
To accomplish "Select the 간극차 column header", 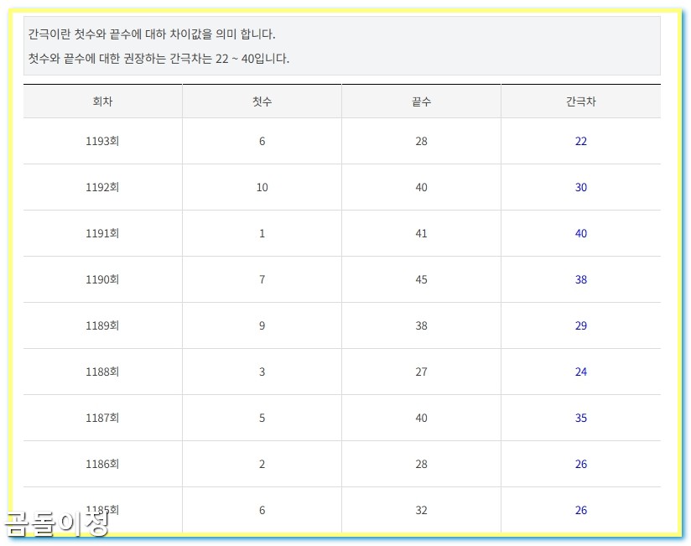I will point(580,101).
